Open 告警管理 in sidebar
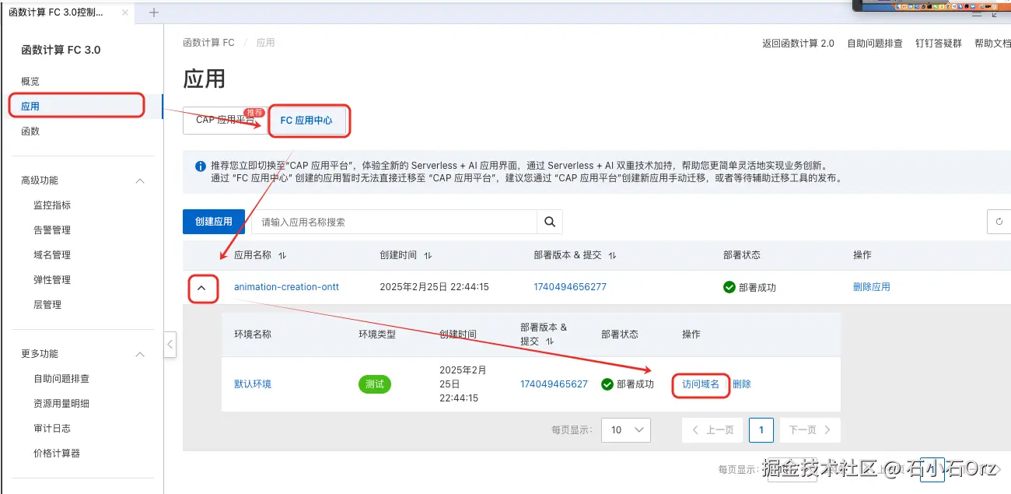 (x=52, y=230)
